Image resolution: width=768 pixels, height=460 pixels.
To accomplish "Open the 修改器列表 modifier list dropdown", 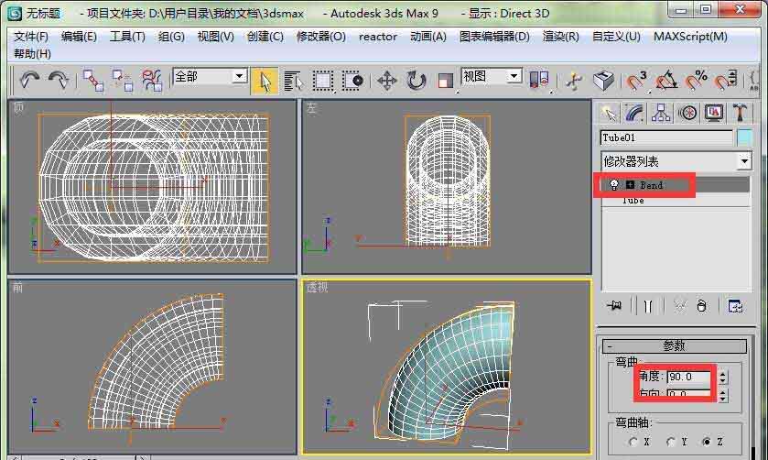I will [675, 161].
